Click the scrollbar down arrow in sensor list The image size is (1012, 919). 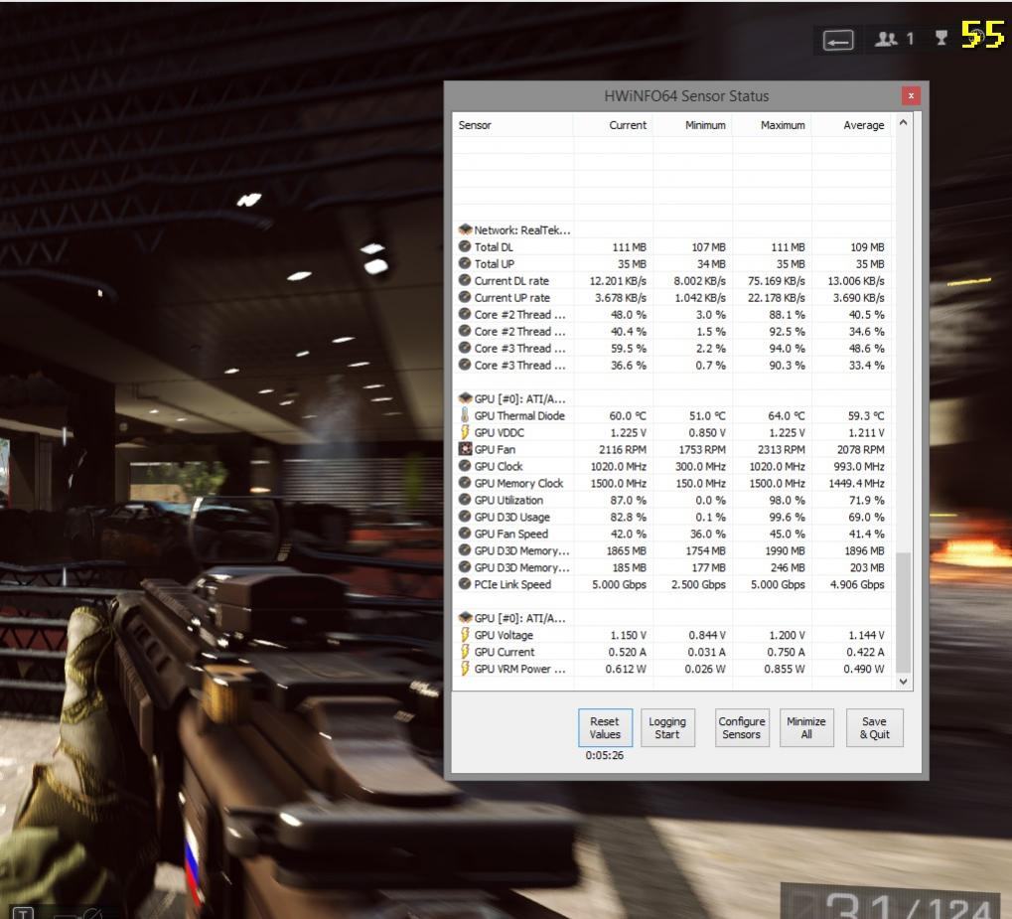(903, 682)
